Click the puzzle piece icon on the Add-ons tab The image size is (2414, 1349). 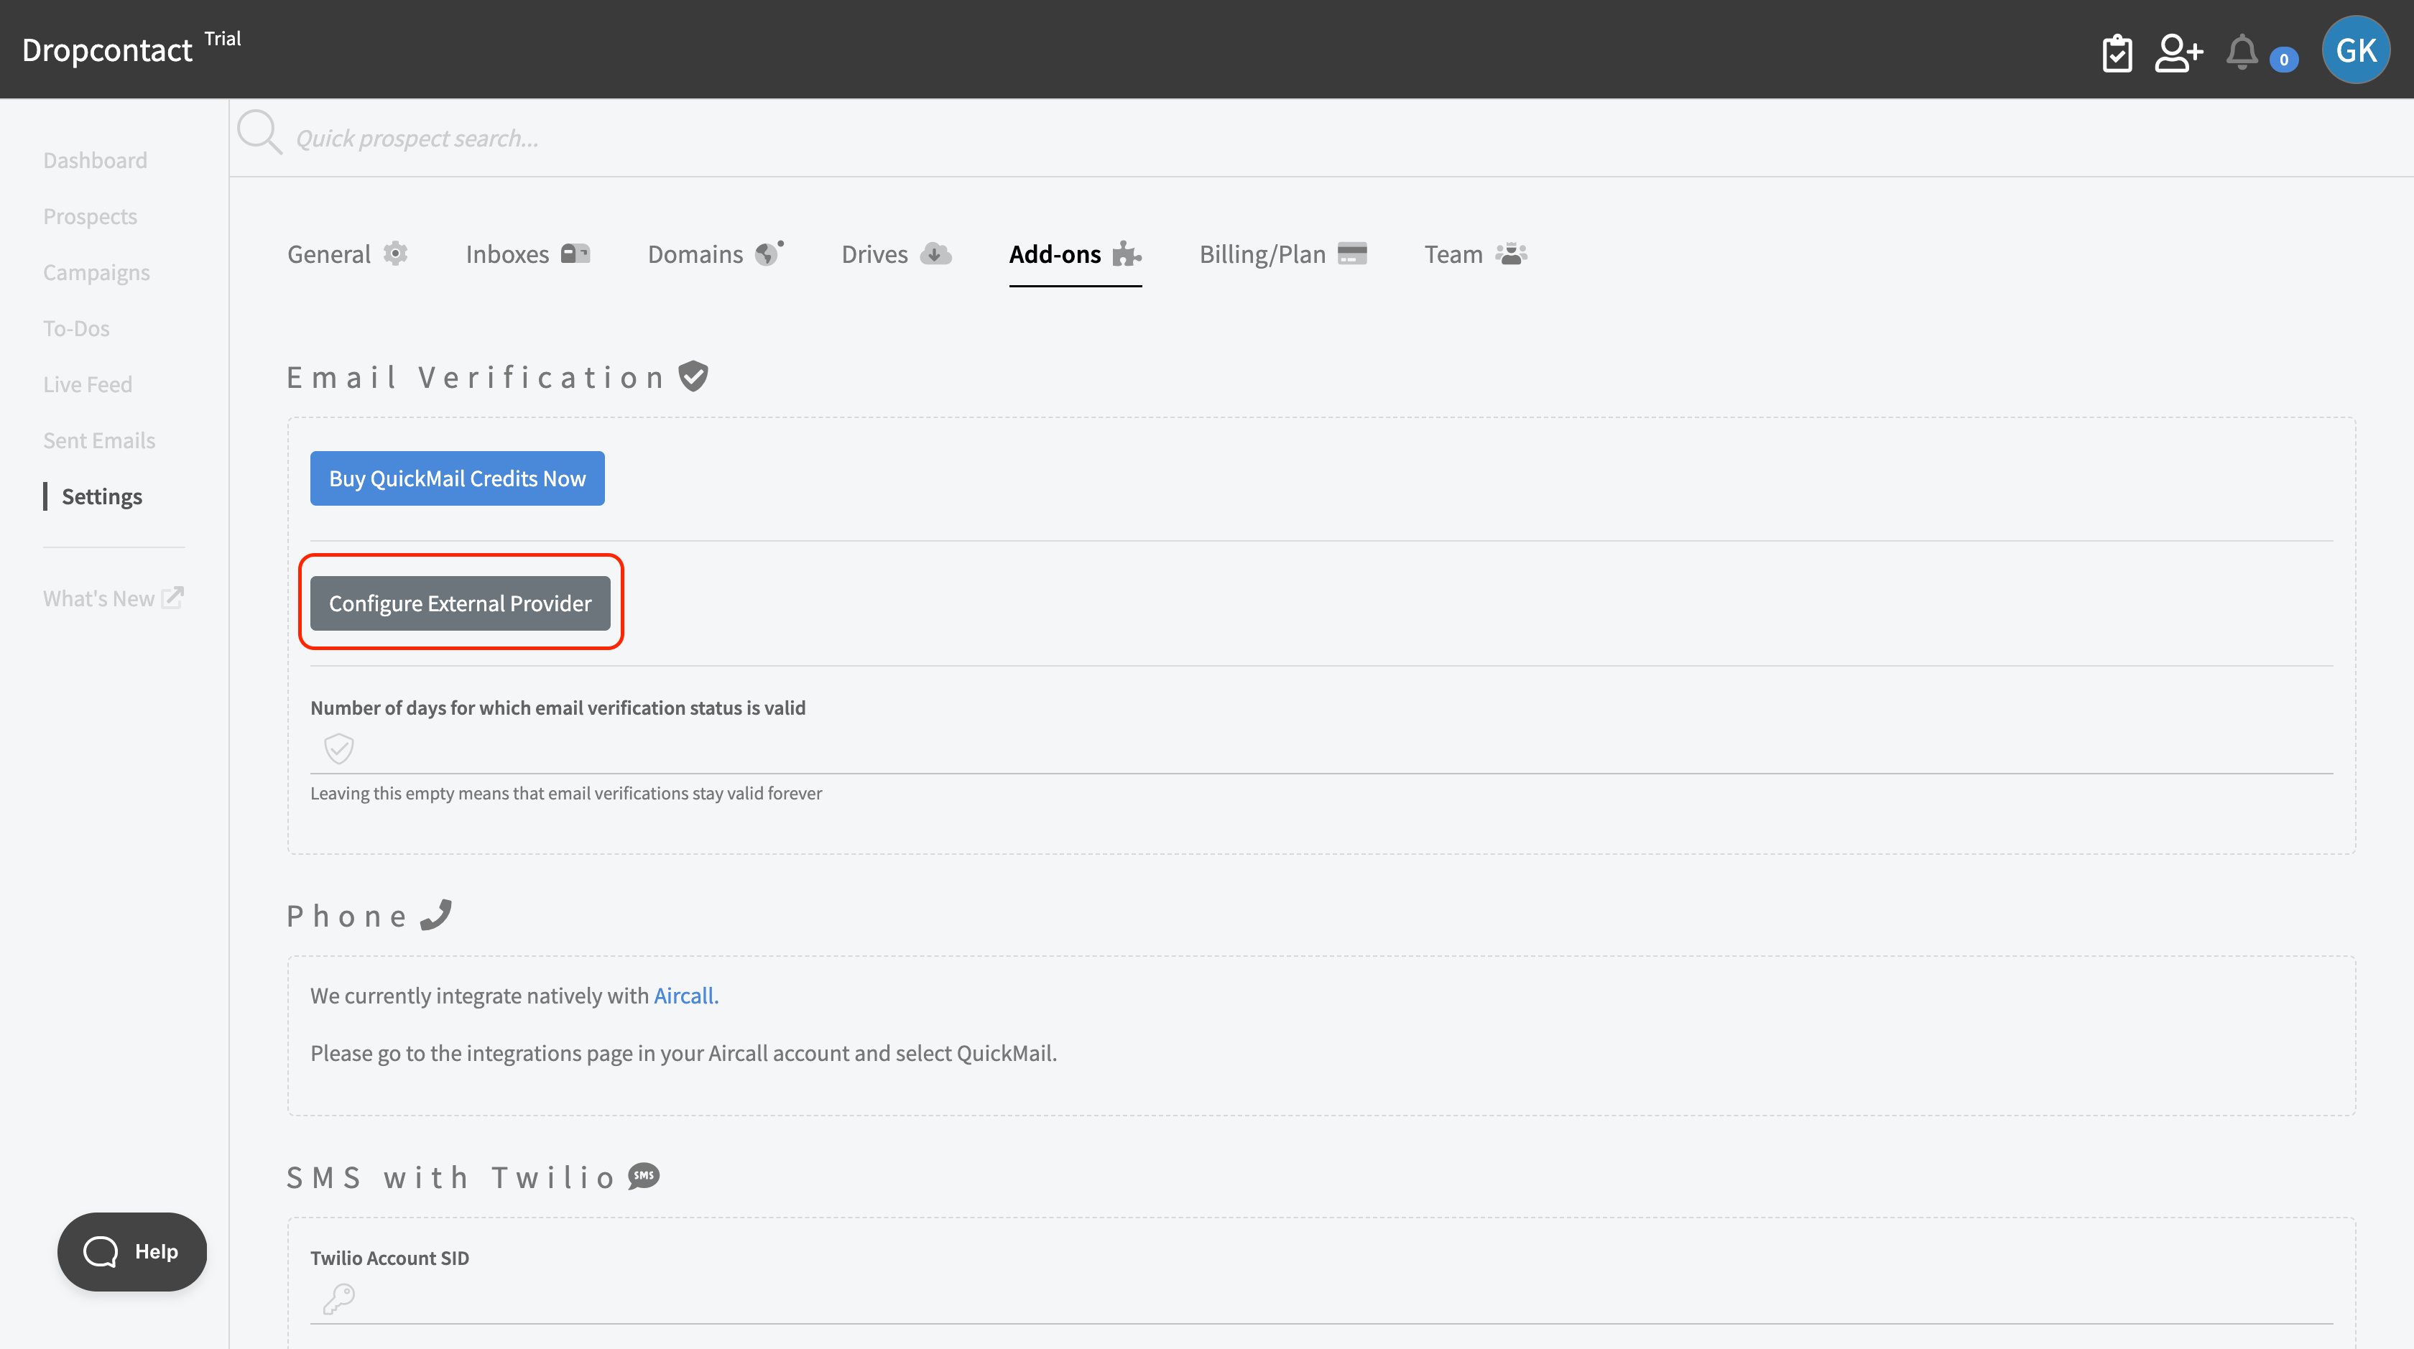click(x=1127, y=254)
